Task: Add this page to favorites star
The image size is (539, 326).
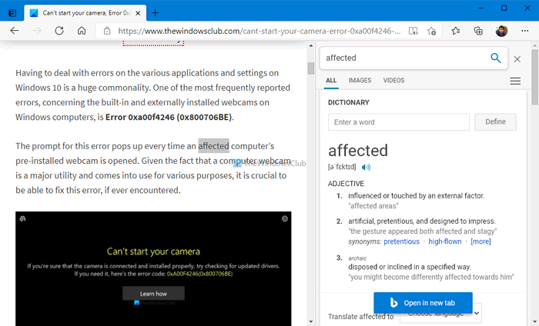Action: tap(432, 31)
